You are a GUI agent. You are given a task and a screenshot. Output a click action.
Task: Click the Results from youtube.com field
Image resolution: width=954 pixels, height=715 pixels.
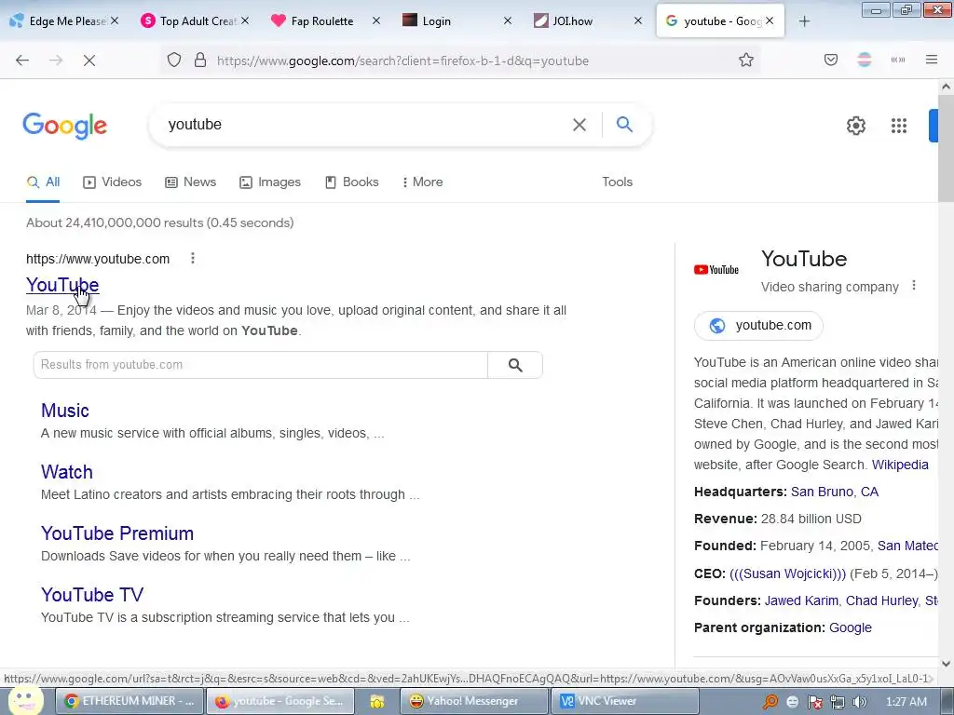tap(261, 365)
